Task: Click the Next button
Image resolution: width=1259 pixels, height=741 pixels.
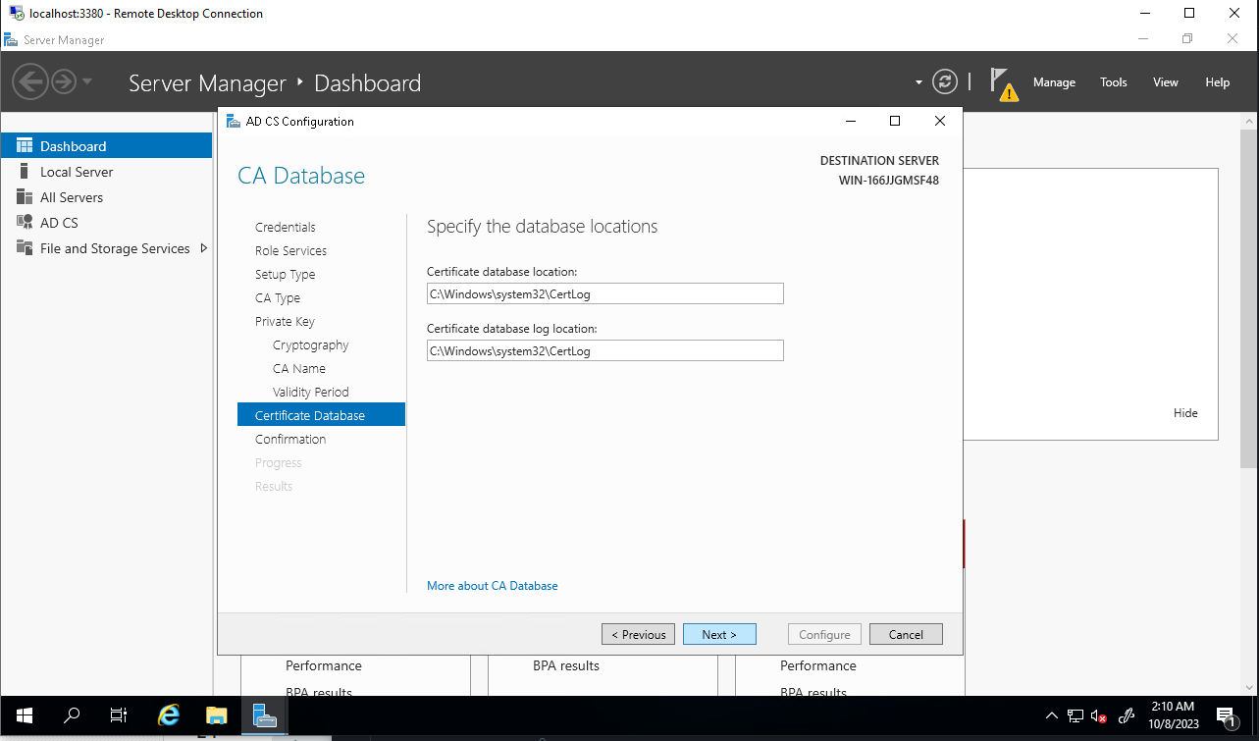Action: click(718, 635)
